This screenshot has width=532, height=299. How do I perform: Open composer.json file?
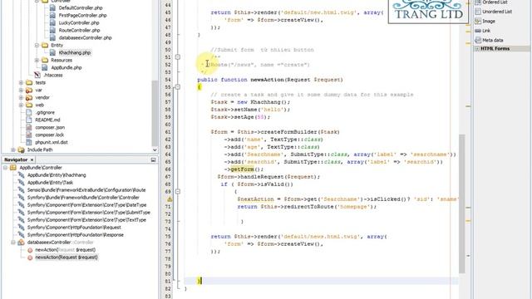click(x=50, y=127)
